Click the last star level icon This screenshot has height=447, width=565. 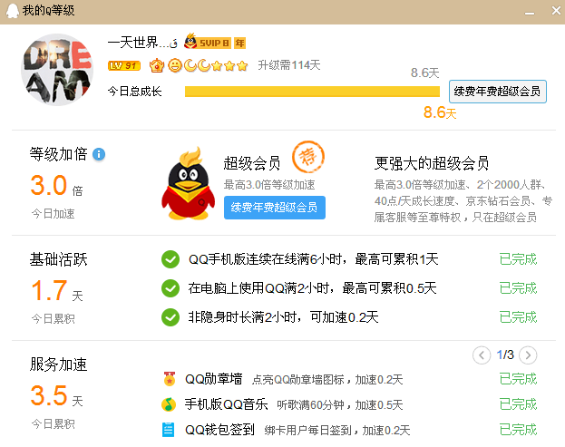click(x=242, y=65)
